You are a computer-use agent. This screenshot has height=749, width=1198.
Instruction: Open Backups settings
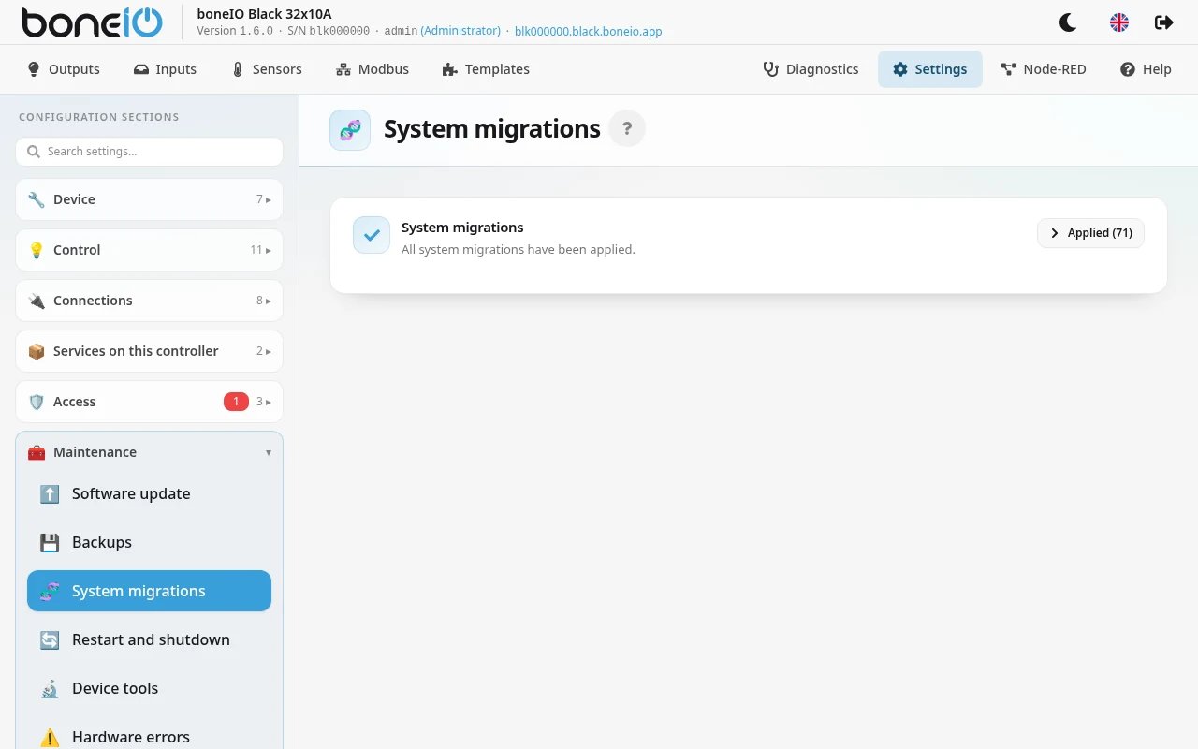pos(150,542)
